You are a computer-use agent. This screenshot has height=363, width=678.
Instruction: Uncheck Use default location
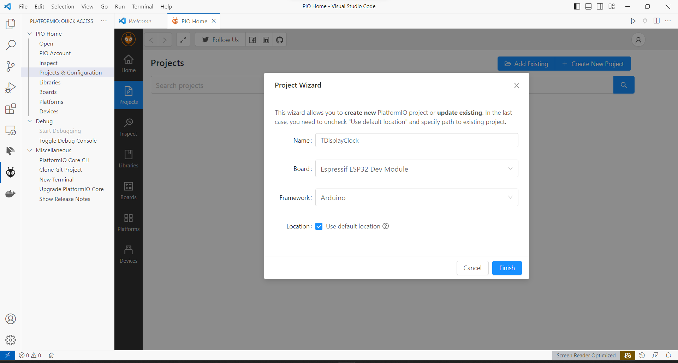click(319, 226)
